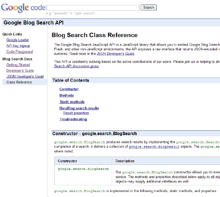Follow the JSON Developer's Guide link in the intro paragraph
Screen dimensions: 220x197
[x=115, y=54]
